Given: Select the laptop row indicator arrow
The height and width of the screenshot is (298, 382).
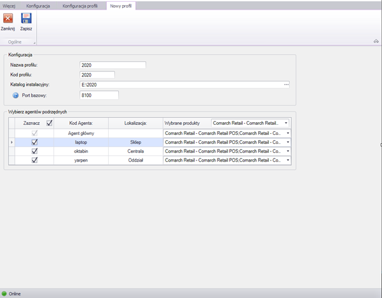Looking at the screenshot, I should 11,142.
